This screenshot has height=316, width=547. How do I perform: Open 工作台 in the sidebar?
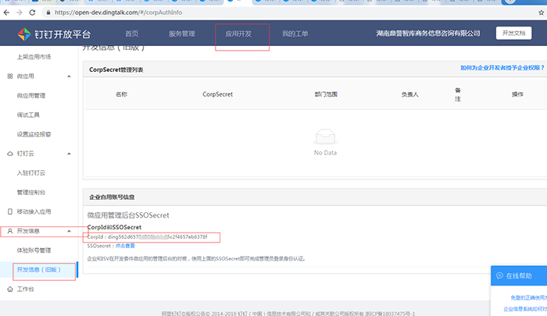(26, 289)
